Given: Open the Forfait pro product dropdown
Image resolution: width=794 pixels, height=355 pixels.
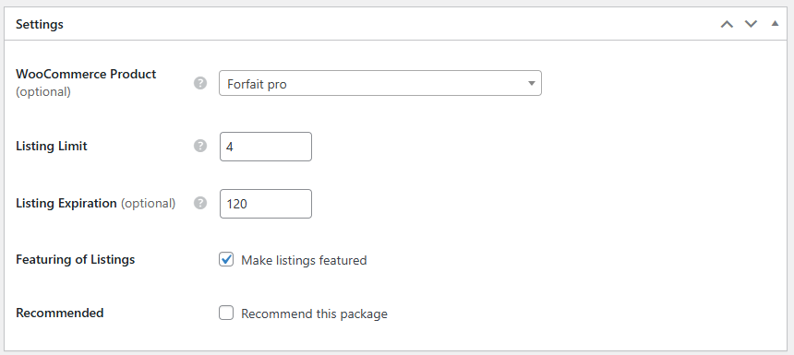Looking at the screenshot, I should [379, 83].
